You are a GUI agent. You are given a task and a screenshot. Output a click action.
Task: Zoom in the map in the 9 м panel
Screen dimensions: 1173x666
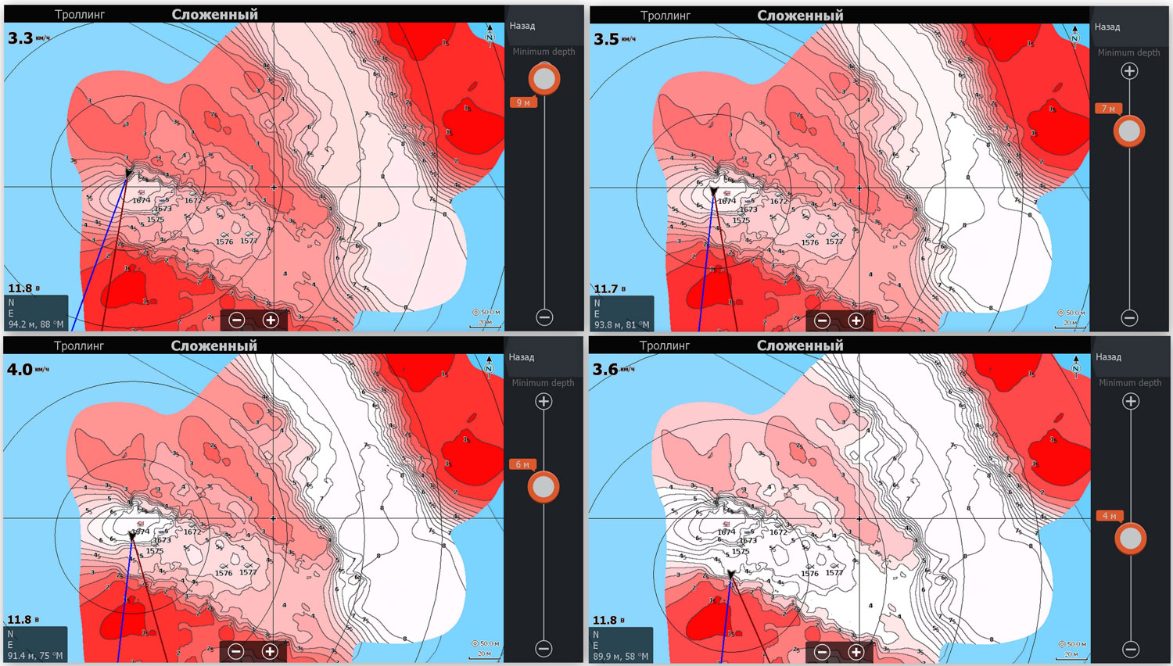pos(271,320)
